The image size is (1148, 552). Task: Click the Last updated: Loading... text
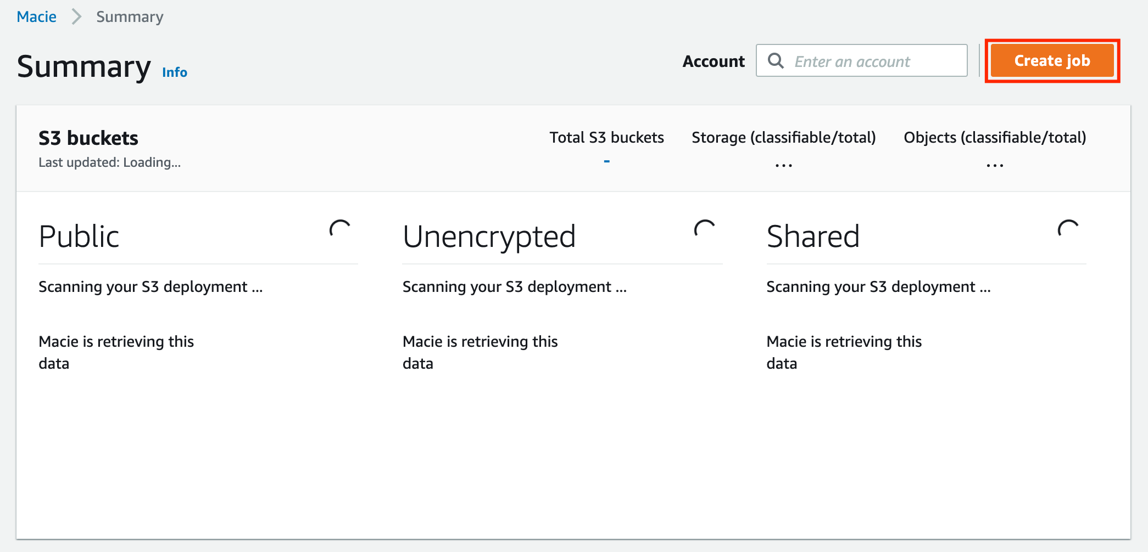(x=109, y=162)
